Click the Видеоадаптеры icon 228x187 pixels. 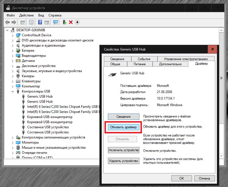[18, 56]
